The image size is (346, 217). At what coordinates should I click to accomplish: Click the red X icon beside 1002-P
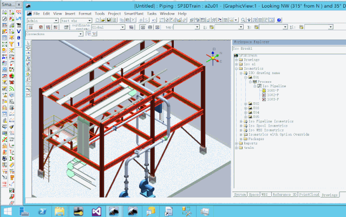[x=264, y=95]
